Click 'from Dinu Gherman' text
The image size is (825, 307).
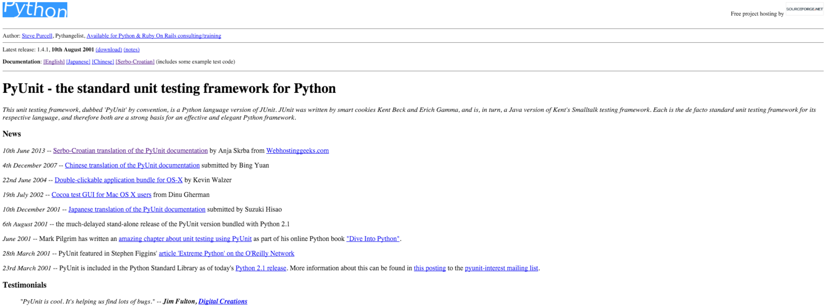pos(181,195)
